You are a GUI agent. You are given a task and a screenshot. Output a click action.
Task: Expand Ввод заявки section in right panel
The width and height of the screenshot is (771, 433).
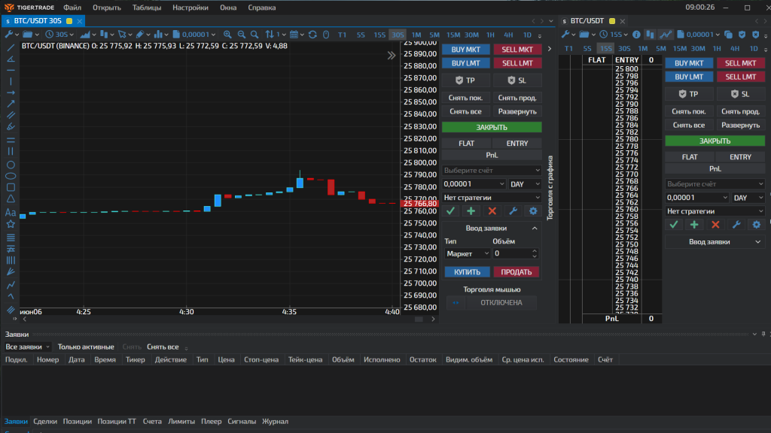715,242
